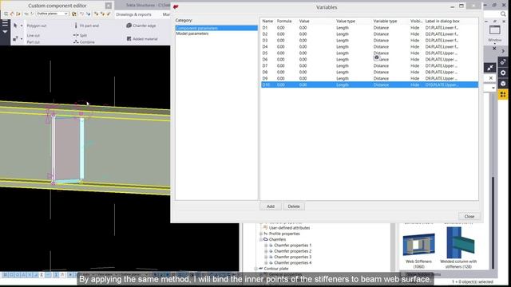Click the search magnifier icon
The height and width of the screenshot is (287, 511).
[503, 14]
